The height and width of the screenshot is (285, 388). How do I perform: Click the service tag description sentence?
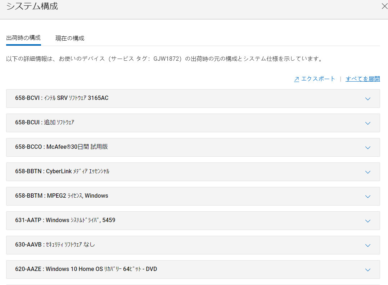coord(164,59)
